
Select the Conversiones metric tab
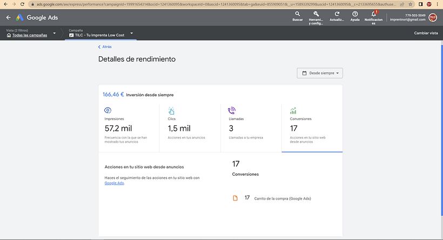[x=312, y=127]
